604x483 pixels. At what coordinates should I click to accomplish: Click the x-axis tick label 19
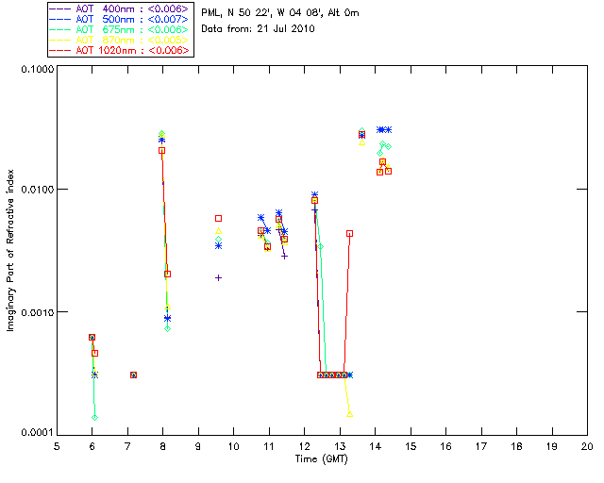pyautogui.click(x=552, y=446)
